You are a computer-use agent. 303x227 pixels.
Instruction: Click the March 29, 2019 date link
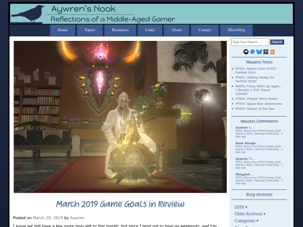[x=48, y=217]
